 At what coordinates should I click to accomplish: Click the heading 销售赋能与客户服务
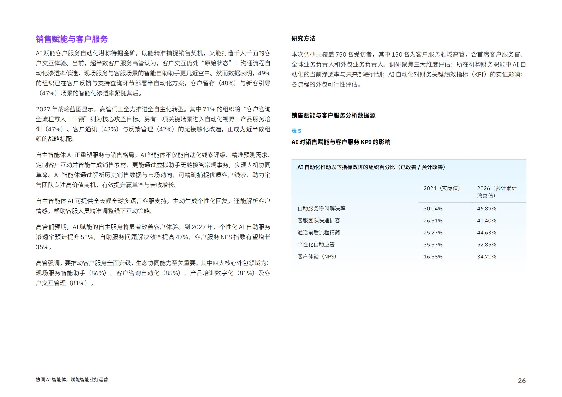[x=72, y=39]
